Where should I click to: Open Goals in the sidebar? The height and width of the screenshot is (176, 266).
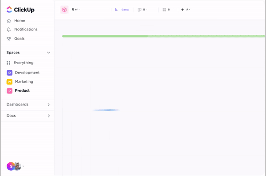coord(16,38)
